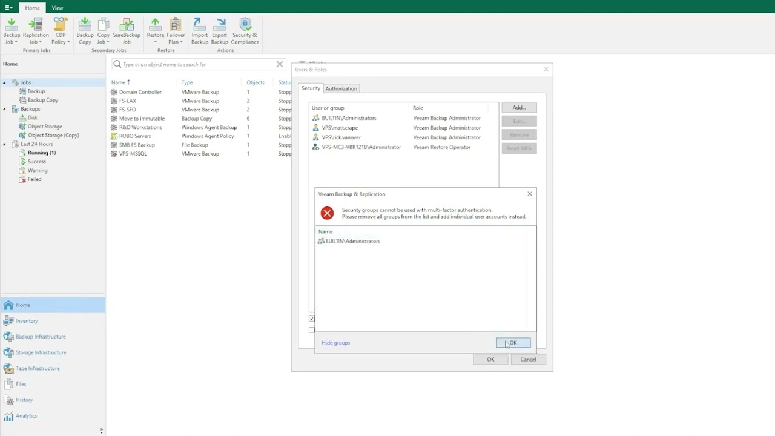Select Backup Copy under Jobs in tree

(x=43, y=100)
